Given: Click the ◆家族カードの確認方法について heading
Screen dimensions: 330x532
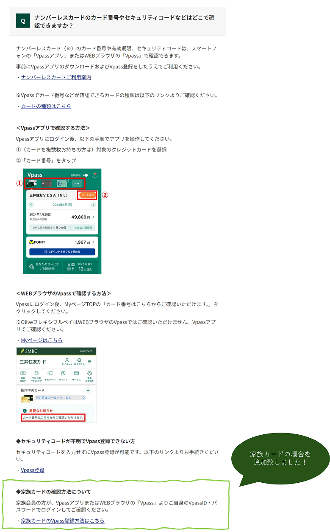Looking at the screenshot, I should pyautogui.click(x=53, y=492).
